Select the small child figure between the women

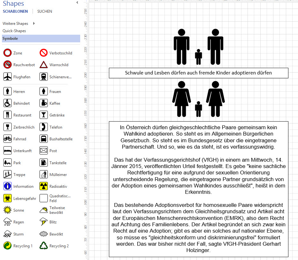point(198,109)
